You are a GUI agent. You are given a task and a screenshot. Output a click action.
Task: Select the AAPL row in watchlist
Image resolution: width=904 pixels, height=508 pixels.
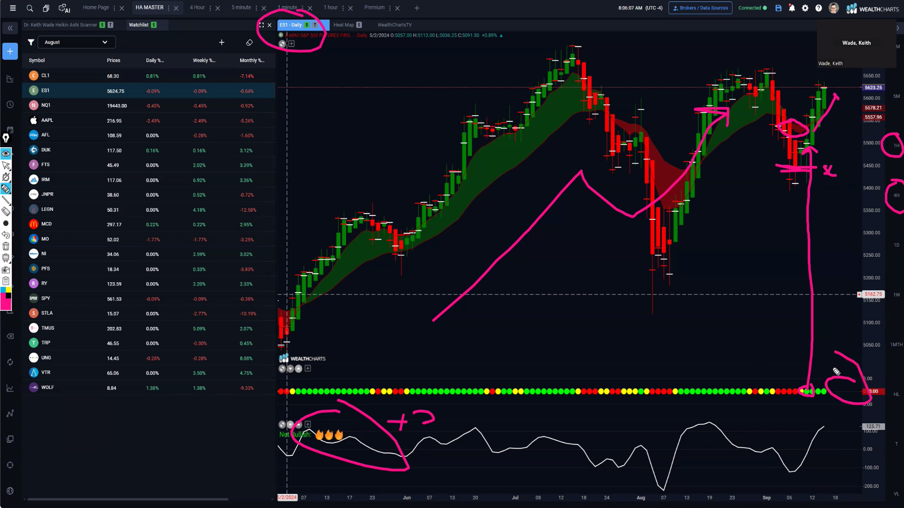tap(149, 120)
